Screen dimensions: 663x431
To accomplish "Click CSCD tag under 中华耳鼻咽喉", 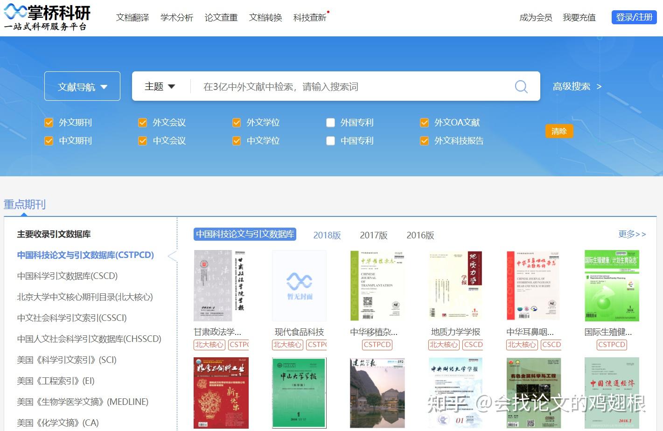I will coord(551,345).
